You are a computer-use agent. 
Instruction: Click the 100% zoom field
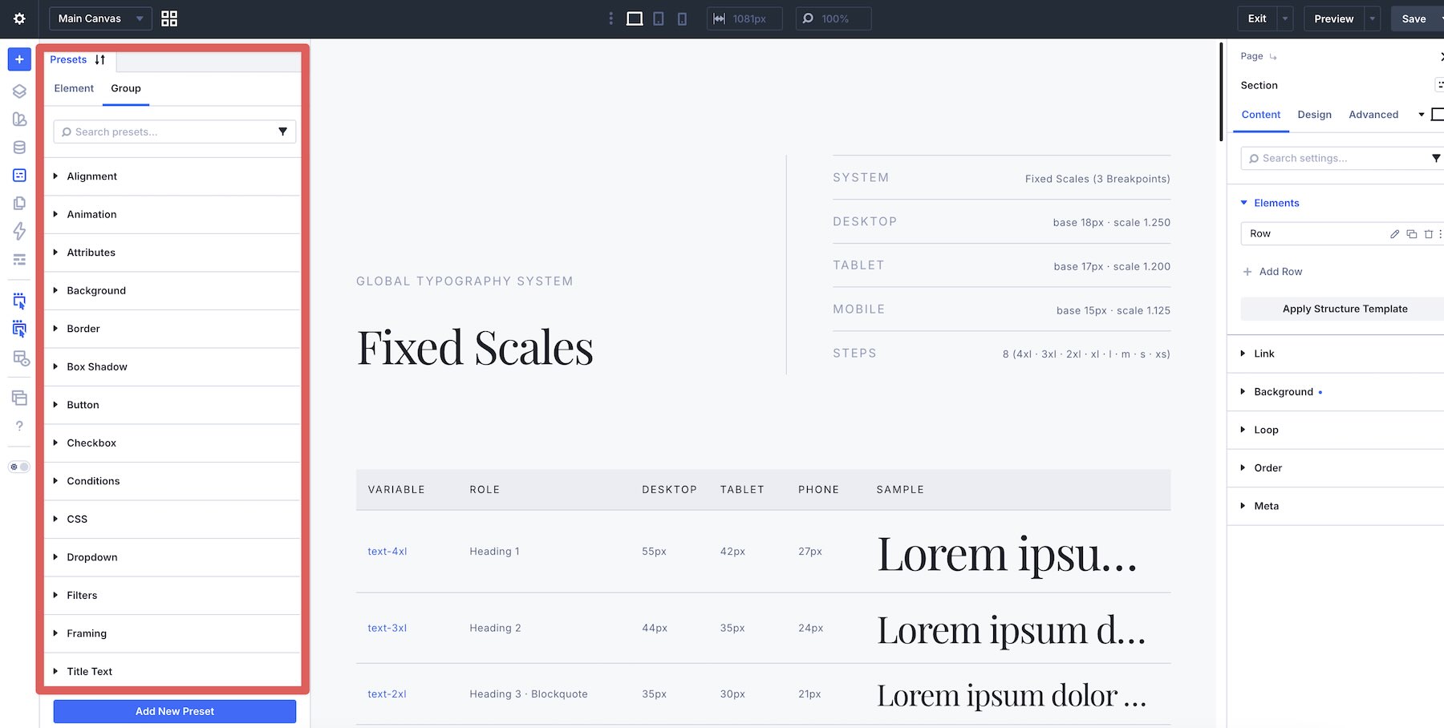pyautogui.click(x=834, y=18)
